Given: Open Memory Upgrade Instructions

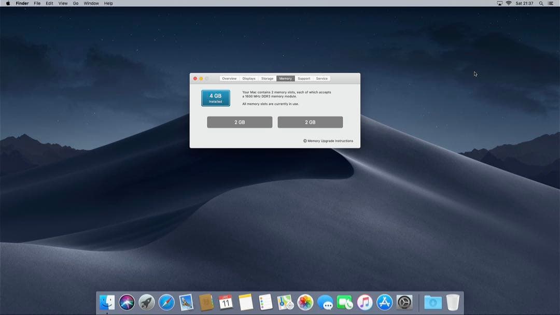Looking at the screenshot, I should (328, 140).
